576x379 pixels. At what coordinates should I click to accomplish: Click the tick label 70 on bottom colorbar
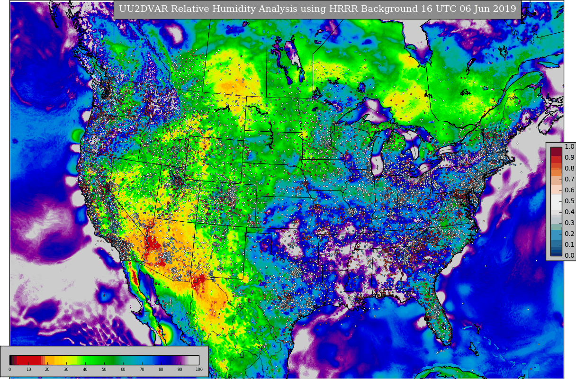(x=142, y=370)
